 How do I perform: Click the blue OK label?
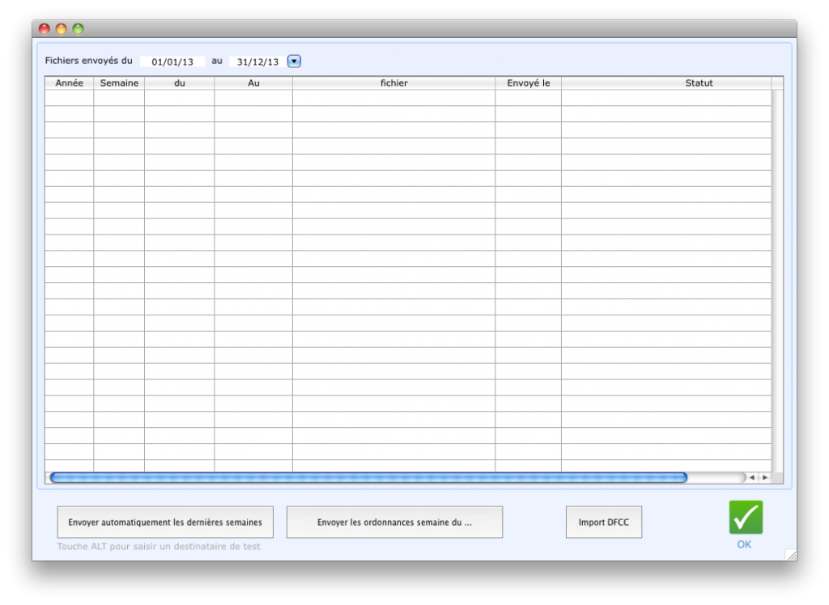[x=744, y=544]
